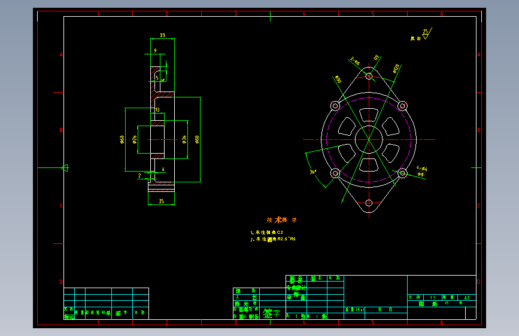
Task: Click the 'A3' sheet size cell
Action: pos(467,298)
